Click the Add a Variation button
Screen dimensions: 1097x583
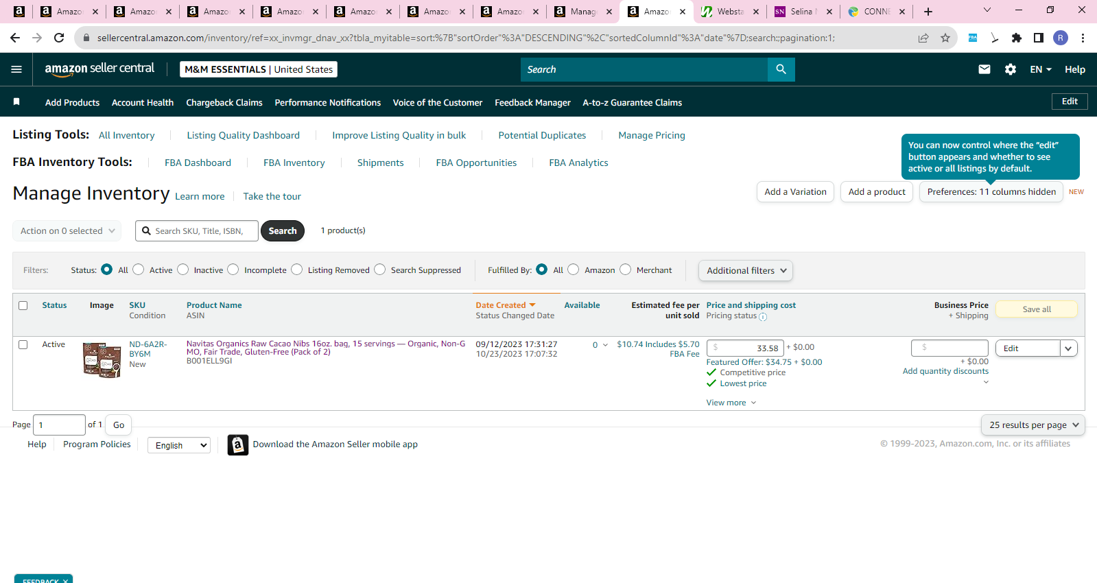click(x=796, y=192)
